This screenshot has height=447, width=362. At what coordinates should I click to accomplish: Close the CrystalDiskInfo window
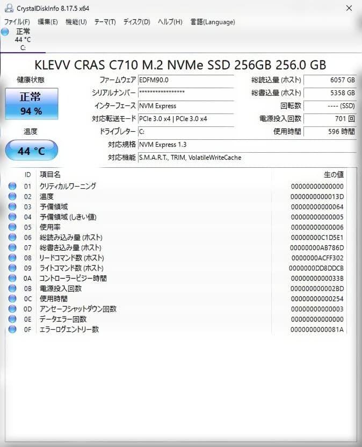349,8
